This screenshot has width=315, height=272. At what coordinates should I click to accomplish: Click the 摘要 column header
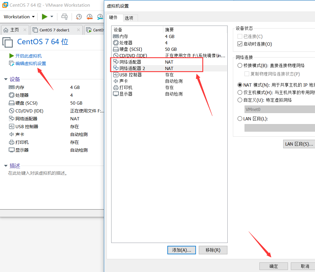click(x=195, y=30)
